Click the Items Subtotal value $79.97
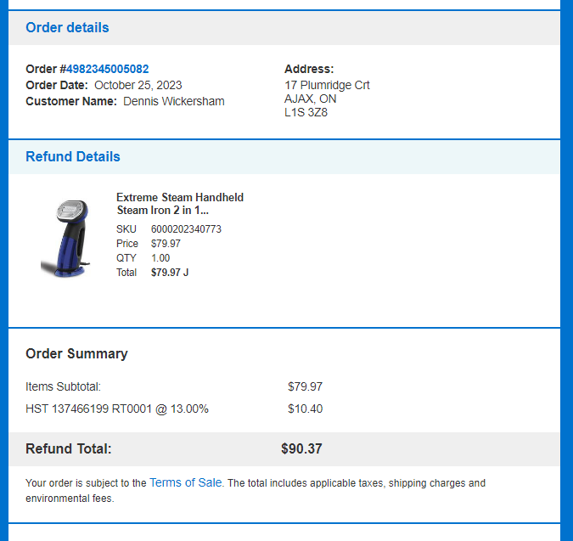This screenshot has width=573, height=541. tap(305, 386)
